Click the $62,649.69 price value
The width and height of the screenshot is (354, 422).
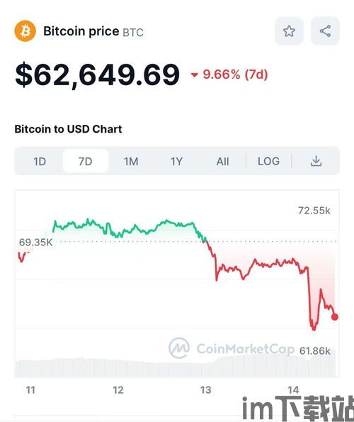pyautogui.click(x=98, y=74)
